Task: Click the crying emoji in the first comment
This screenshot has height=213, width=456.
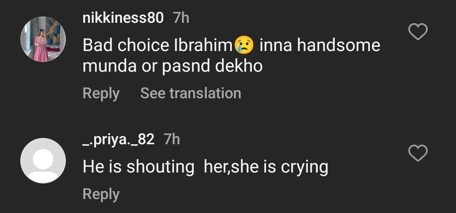Action: 244,46
